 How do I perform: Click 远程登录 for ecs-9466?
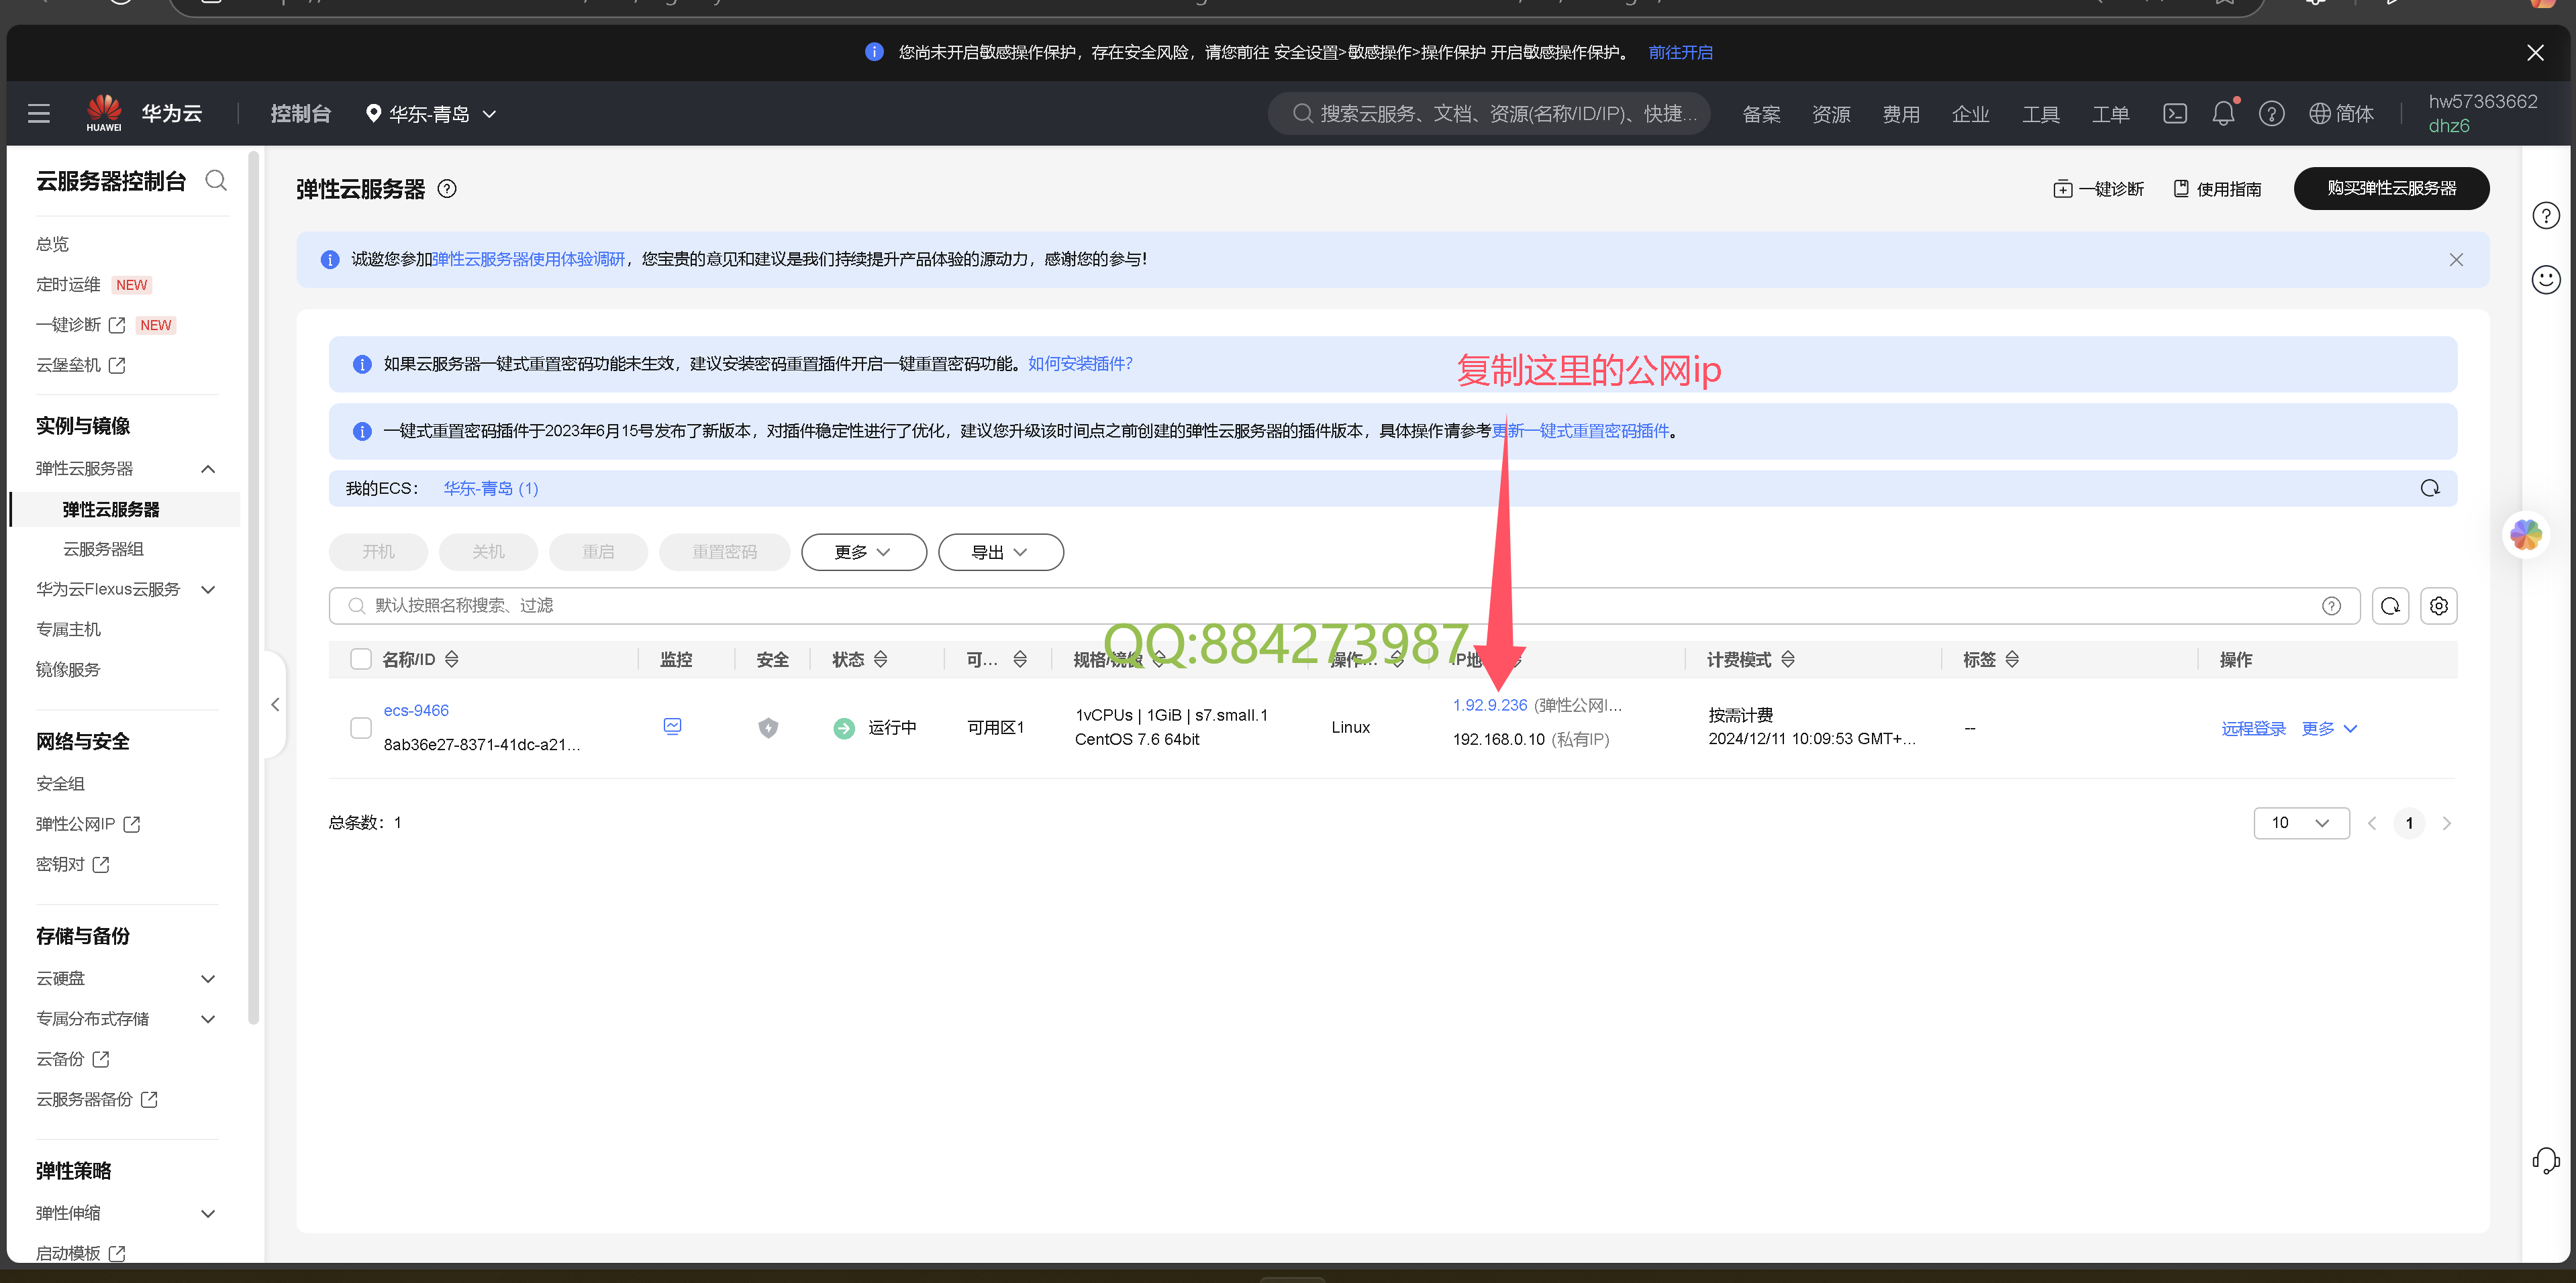coord(2253,729)
